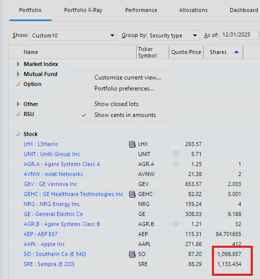Switch to the Portfolio X-Ray tab
260x279 pixels.
pos(83,10)
